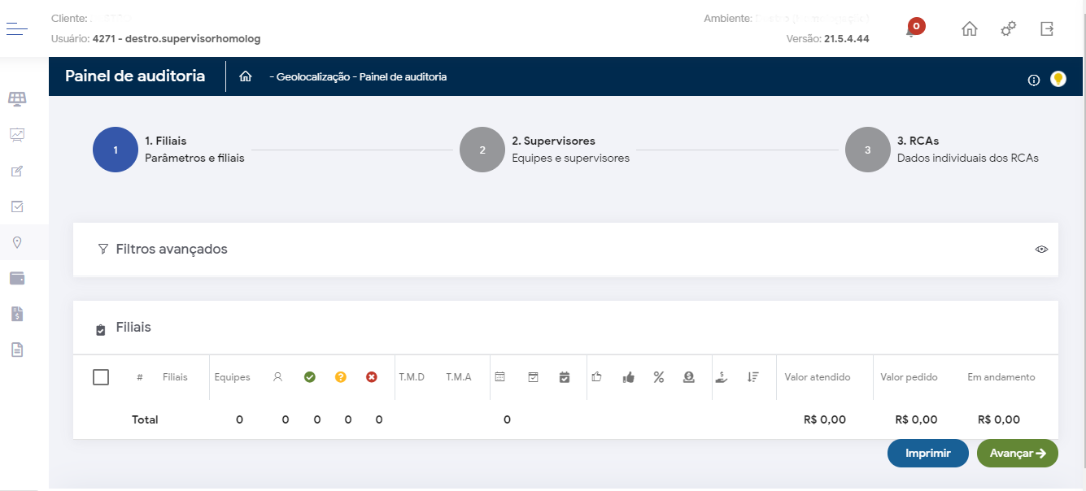Tick the select-all Filiais checkbox
This screenshot has width=1086, height=491.
click(101, 377)
